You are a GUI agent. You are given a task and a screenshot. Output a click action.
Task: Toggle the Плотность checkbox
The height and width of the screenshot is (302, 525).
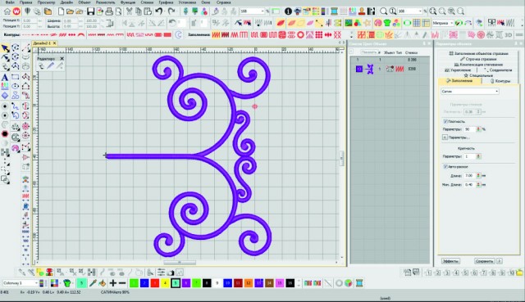[445, 121]
